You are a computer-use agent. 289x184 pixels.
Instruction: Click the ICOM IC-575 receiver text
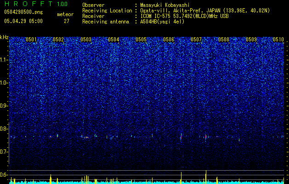[184, 16]
